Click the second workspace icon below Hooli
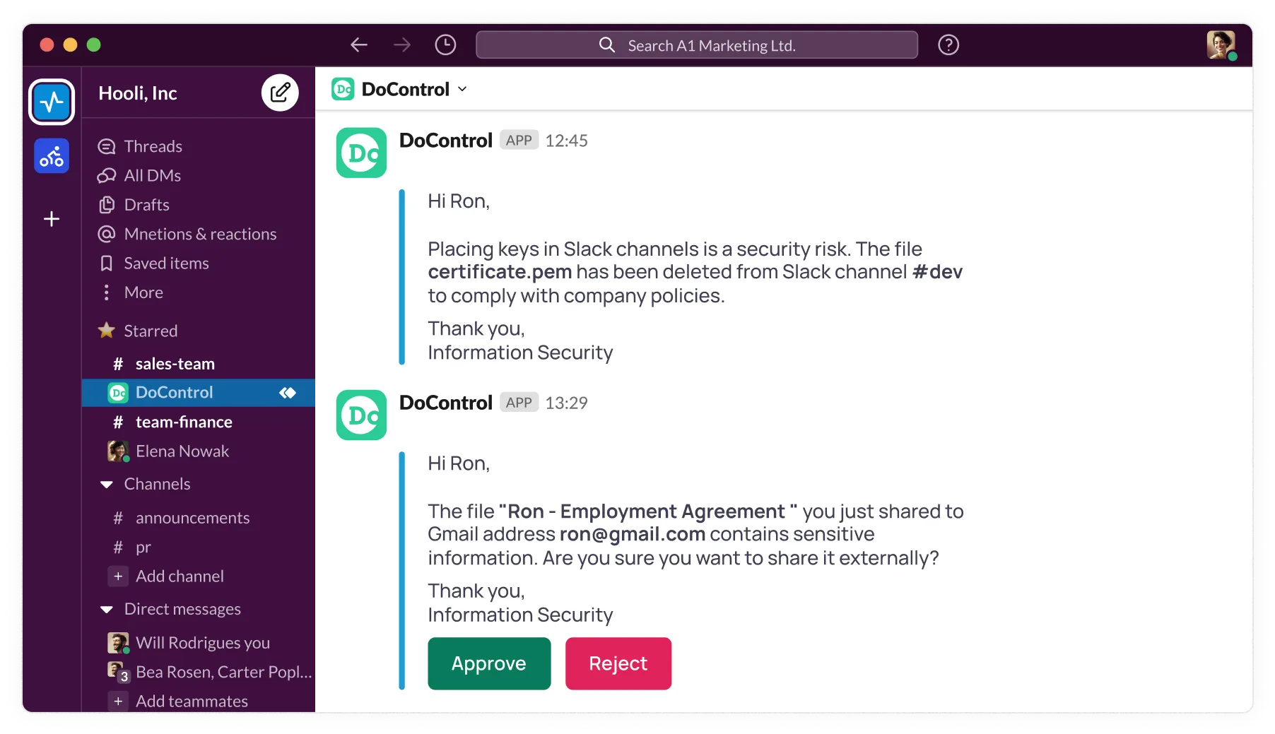This screenshot has width=1275, height=734. pos(51,156)
